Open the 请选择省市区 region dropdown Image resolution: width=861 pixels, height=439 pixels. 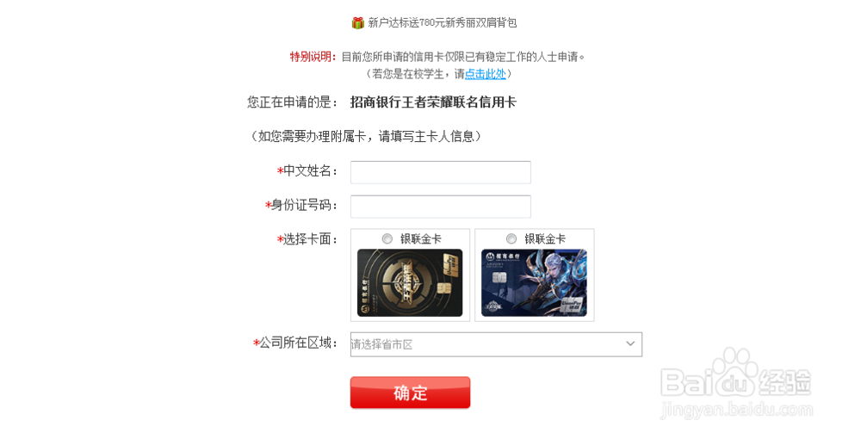point(496,344)
